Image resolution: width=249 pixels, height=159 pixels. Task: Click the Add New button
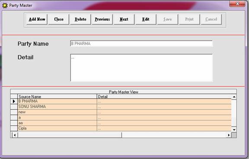pyautogui.click(x=37, y=19)
